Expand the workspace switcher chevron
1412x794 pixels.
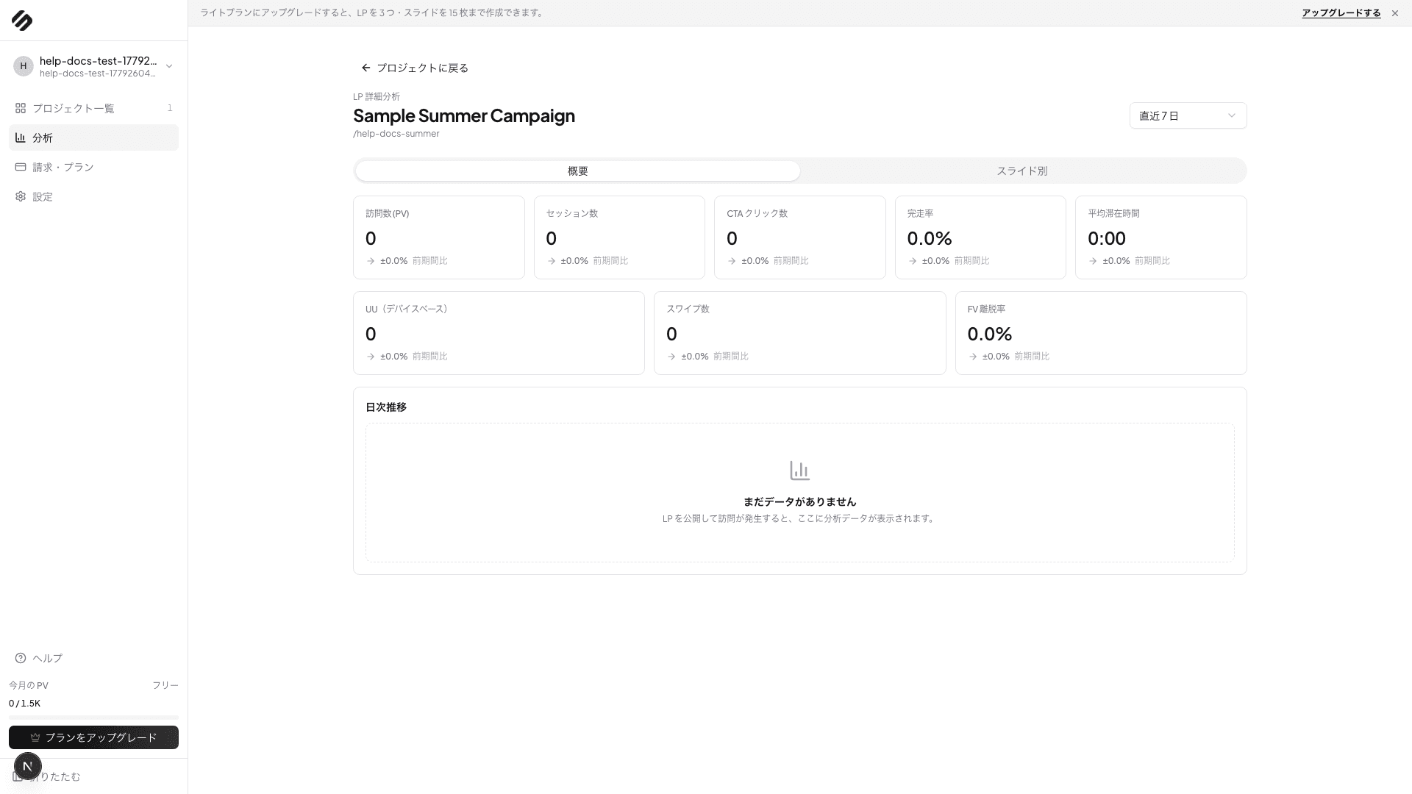169,66
